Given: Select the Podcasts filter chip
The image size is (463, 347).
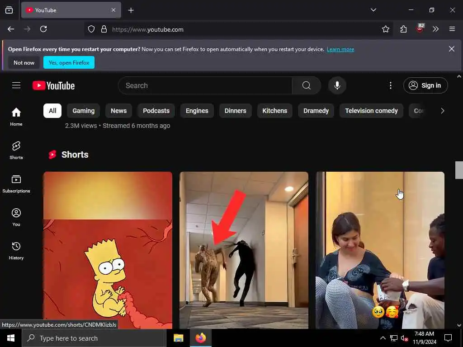Looking at the screenshot, I should point(156,111).
